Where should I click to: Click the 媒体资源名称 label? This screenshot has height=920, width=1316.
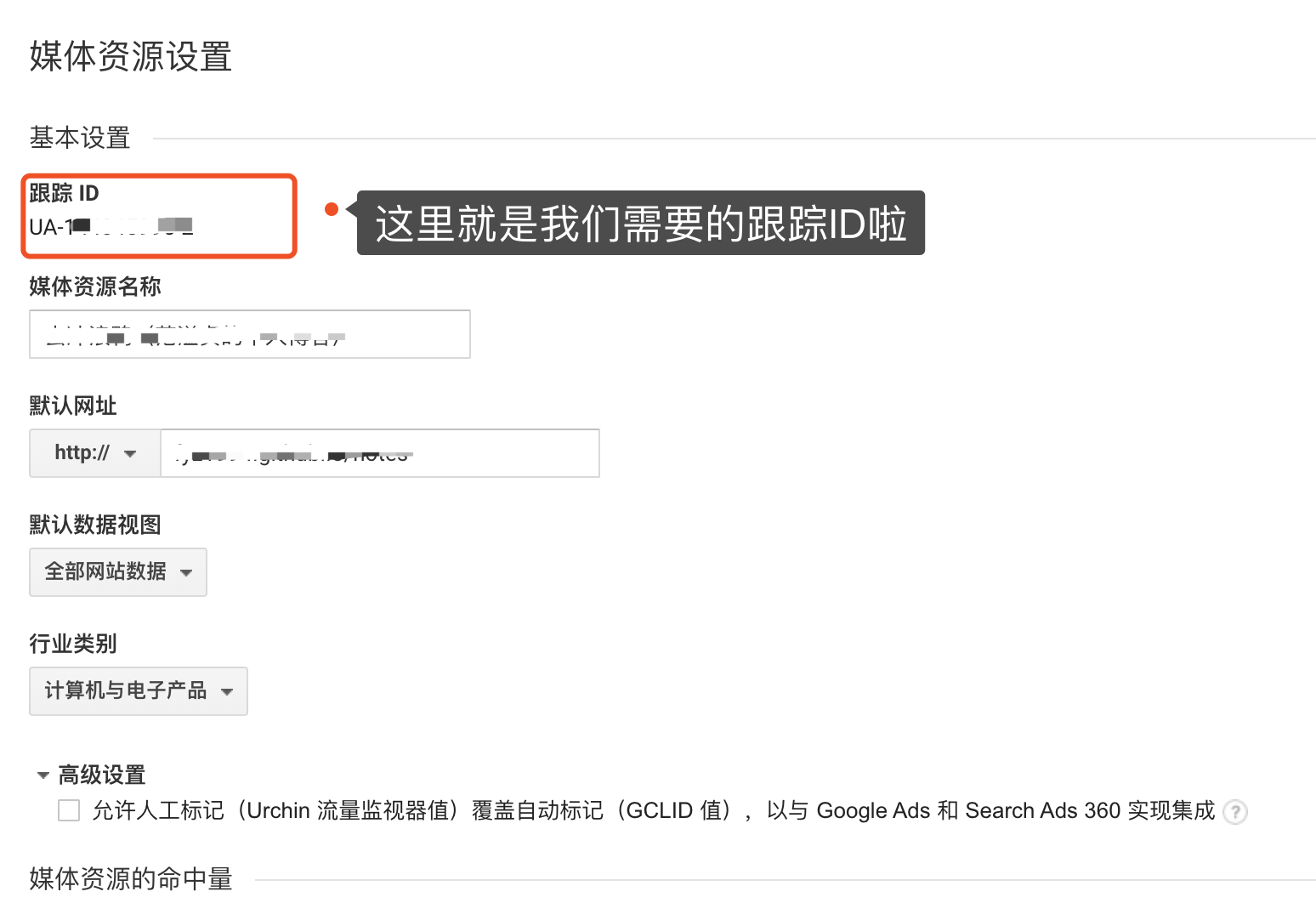coord(95,287)
